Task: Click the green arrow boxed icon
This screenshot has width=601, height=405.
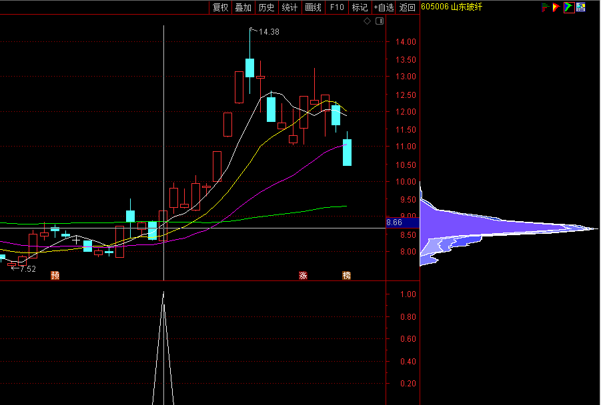Action: (568, 7)
